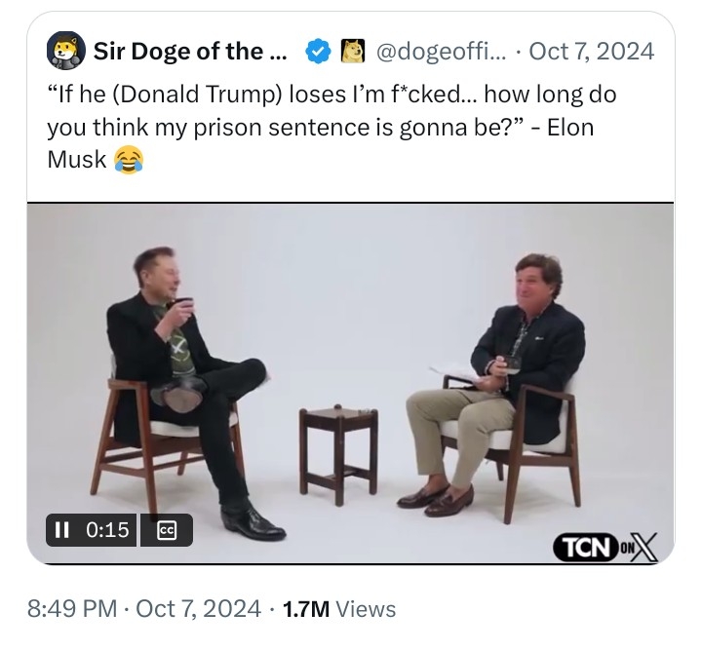Click the 1.7M Views count

click(x=339, y=609)
